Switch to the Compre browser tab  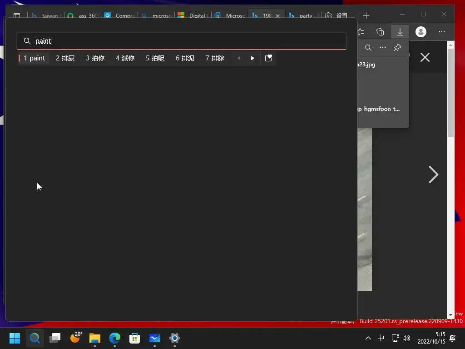tap(120, 15)
